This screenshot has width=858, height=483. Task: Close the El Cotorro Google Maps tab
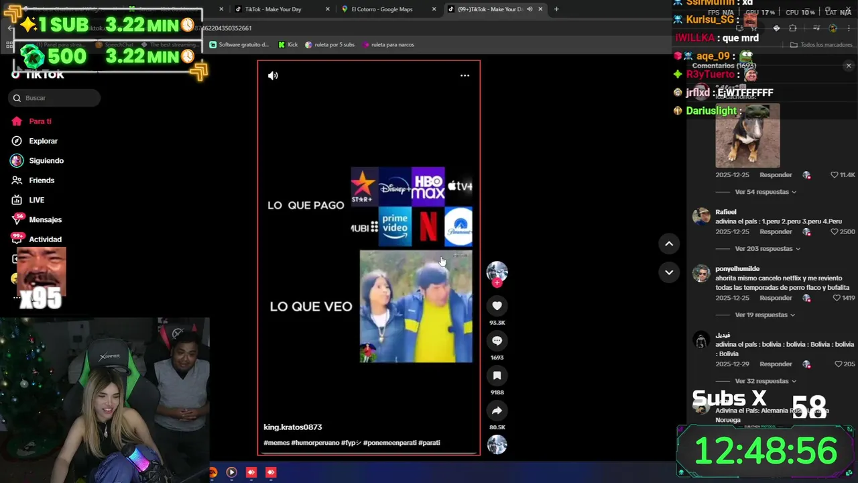[x=434, y=9]
